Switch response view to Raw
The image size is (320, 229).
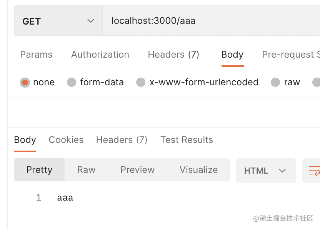pyautogui.click(x=86, y=170)
